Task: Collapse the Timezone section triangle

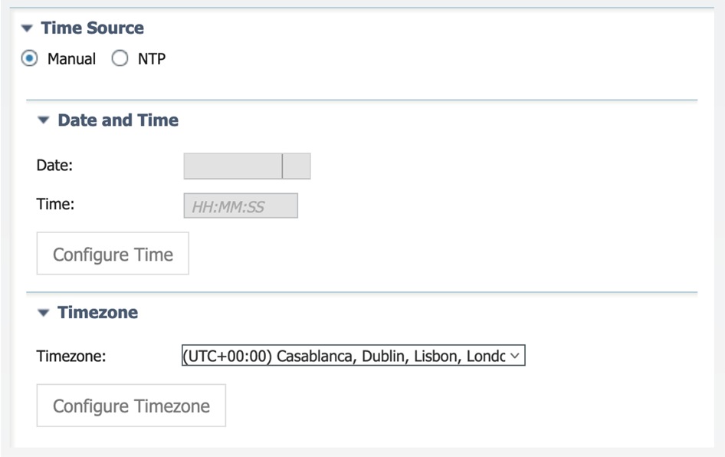Action: point(43,313)
